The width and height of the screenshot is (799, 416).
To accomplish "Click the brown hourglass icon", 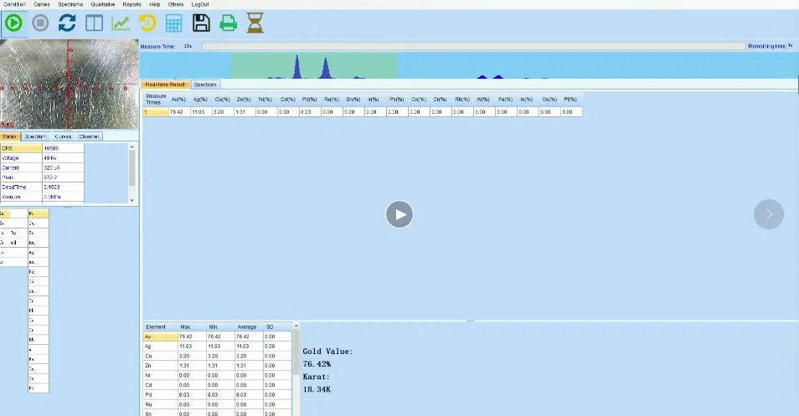I will click(255, 23).
